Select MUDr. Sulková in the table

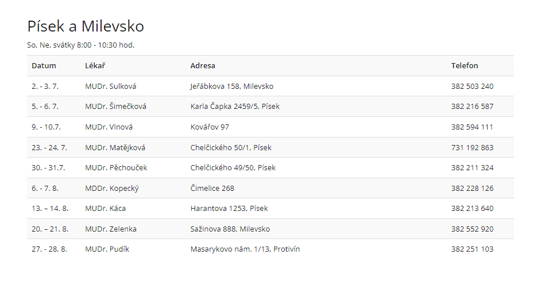tap(111, 87)
